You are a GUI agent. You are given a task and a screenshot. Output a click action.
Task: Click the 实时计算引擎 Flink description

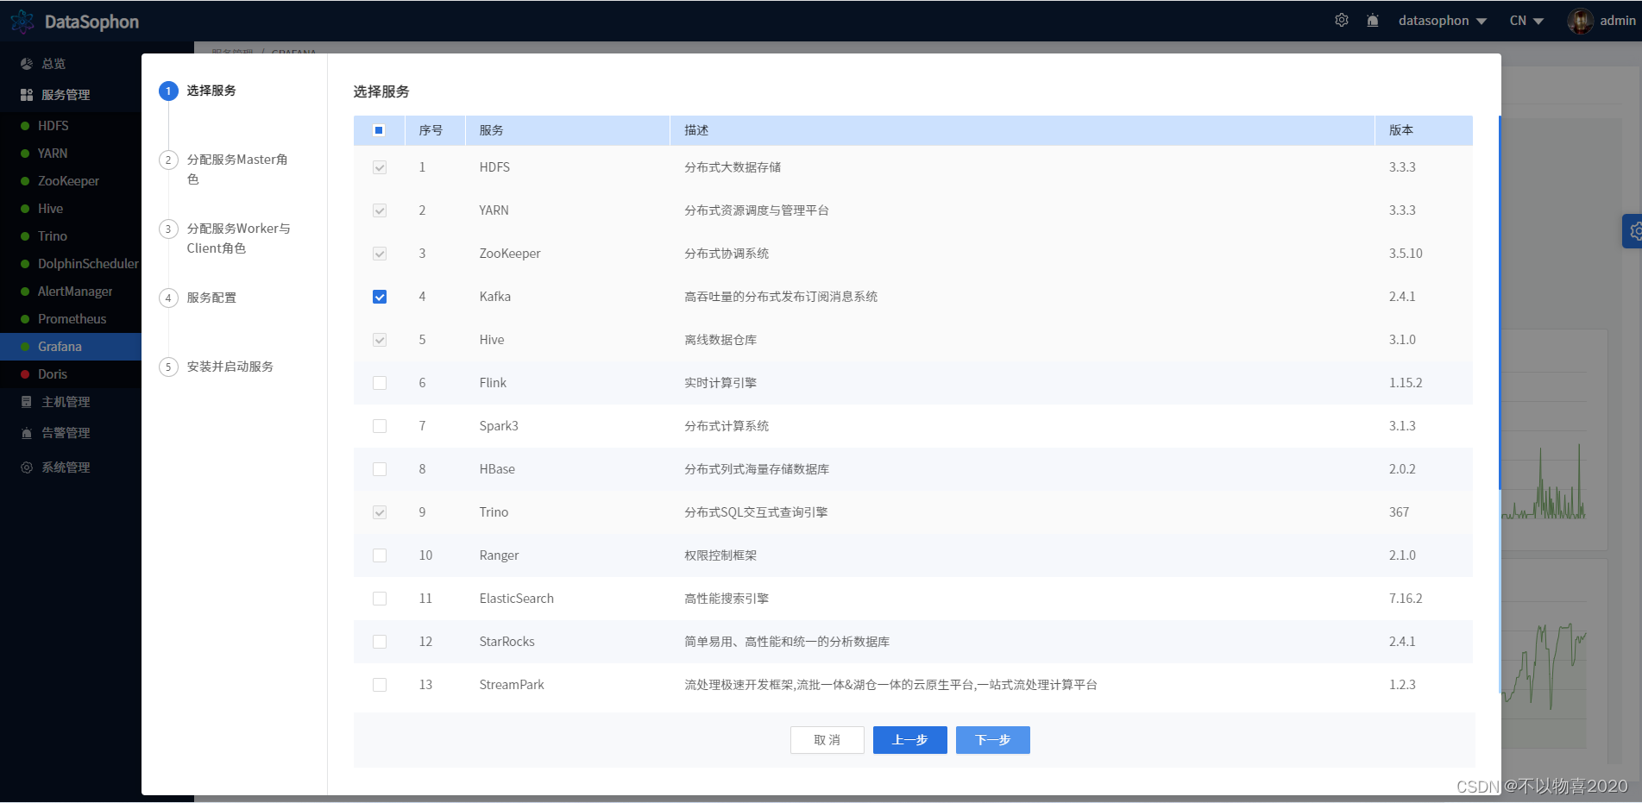click(x=720, y=383)
